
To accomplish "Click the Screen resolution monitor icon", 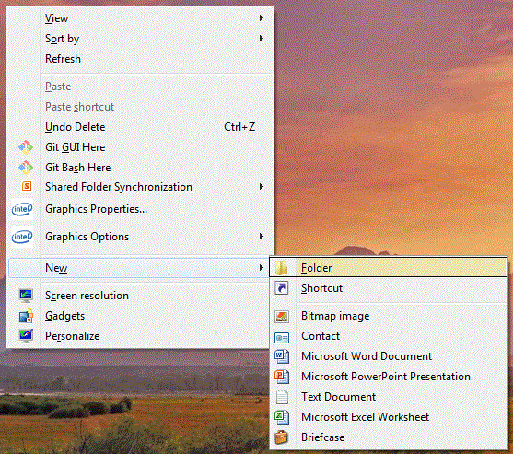I will [x=26, y=296].
